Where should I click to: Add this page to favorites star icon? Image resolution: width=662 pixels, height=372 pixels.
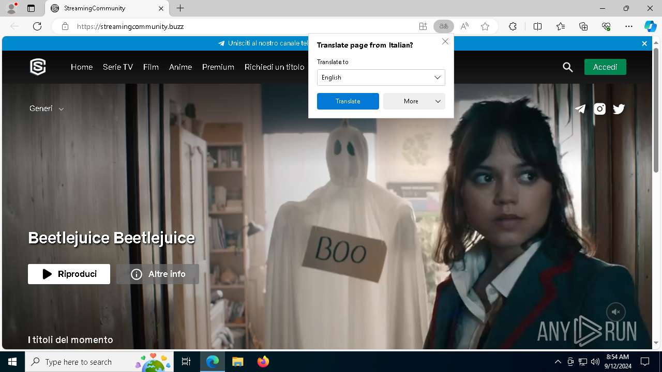click(x=485, y=26)
